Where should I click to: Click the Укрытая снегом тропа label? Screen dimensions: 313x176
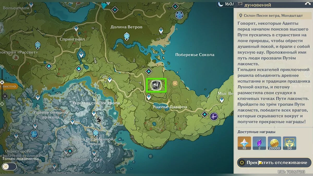click(x=96, y=103)
